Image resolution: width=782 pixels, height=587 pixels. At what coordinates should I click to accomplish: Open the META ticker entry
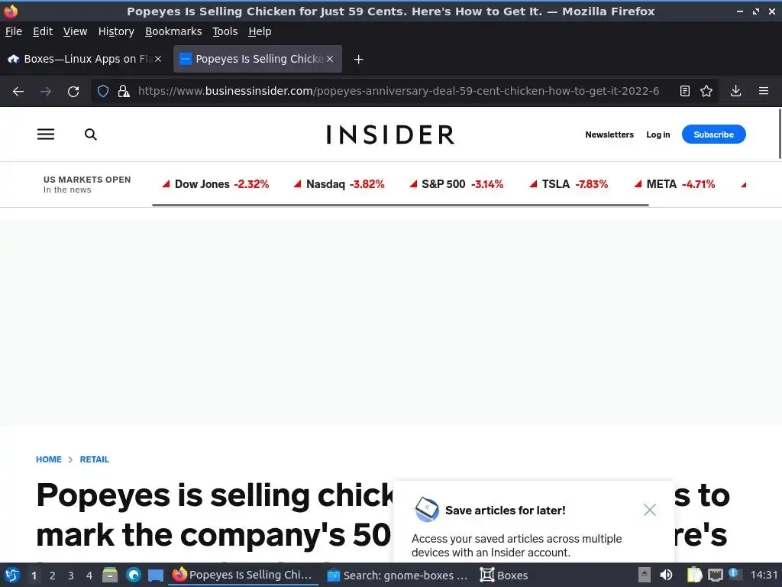pyautogui.click(x=674, y=184)
